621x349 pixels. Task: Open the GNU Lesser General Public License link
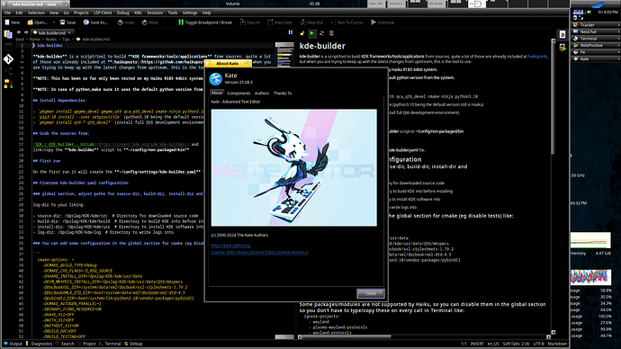(x=259, y=252)
